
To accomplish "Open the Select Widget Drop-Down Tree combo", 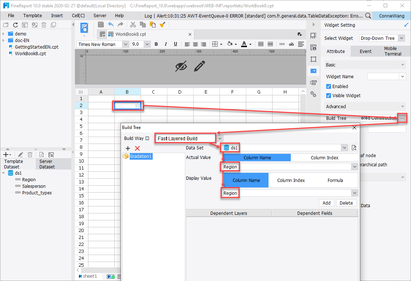I will [382, 38].
